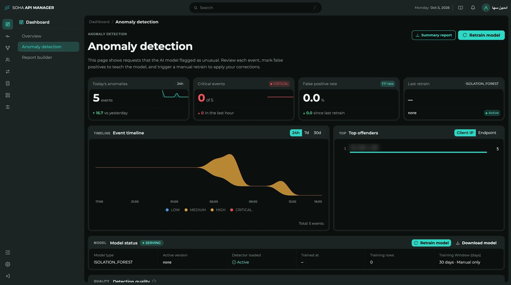Toggle the HIGH series in the chart legend
The height and width of the screenshot is (285, 511).
pos(218,210)
